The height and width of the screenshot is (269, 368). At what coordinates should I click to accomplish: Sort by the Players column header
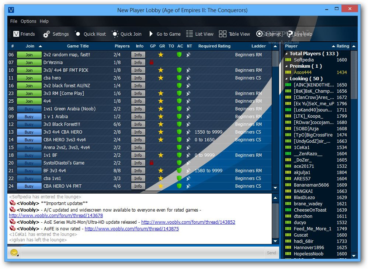point(122,46)
